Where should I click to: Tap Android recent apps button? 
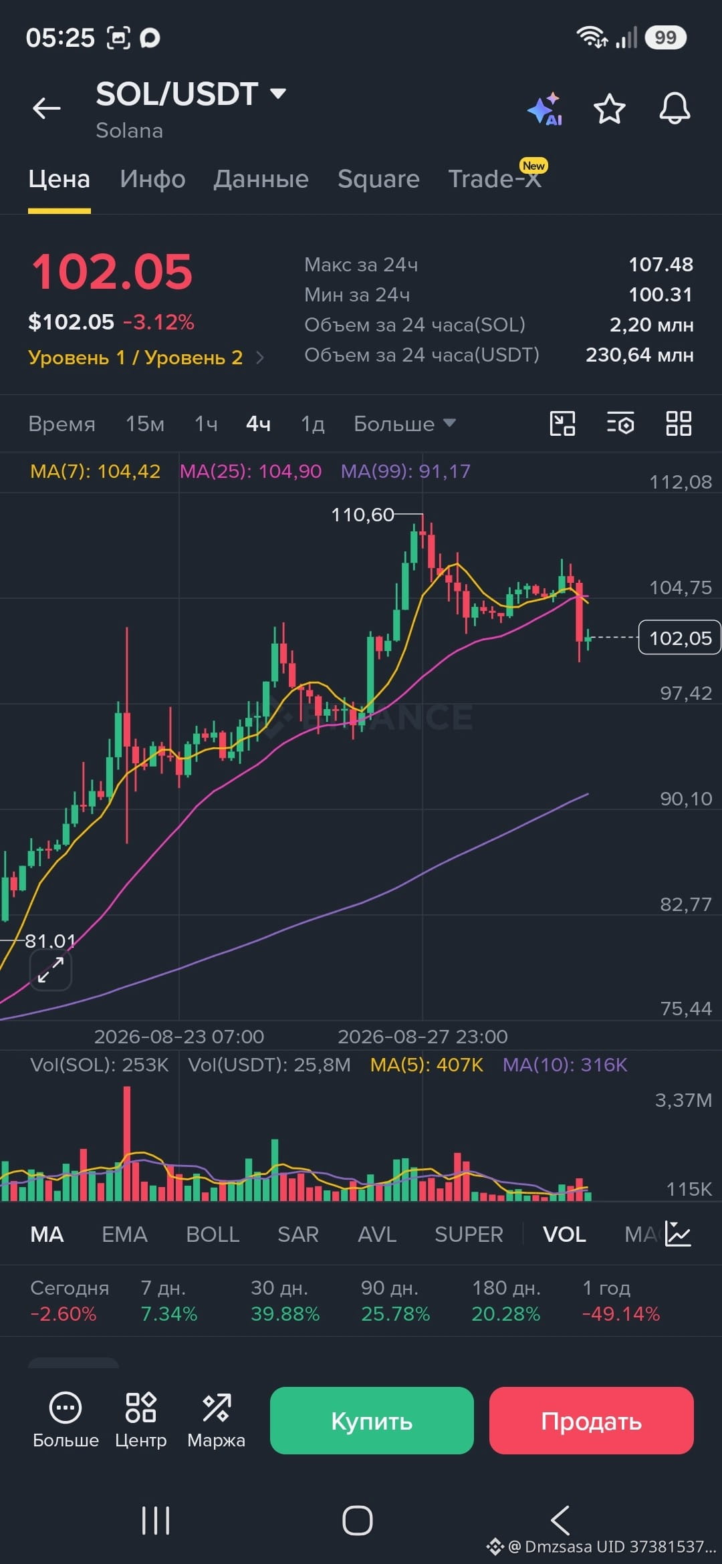click(x=156, y=1521)
